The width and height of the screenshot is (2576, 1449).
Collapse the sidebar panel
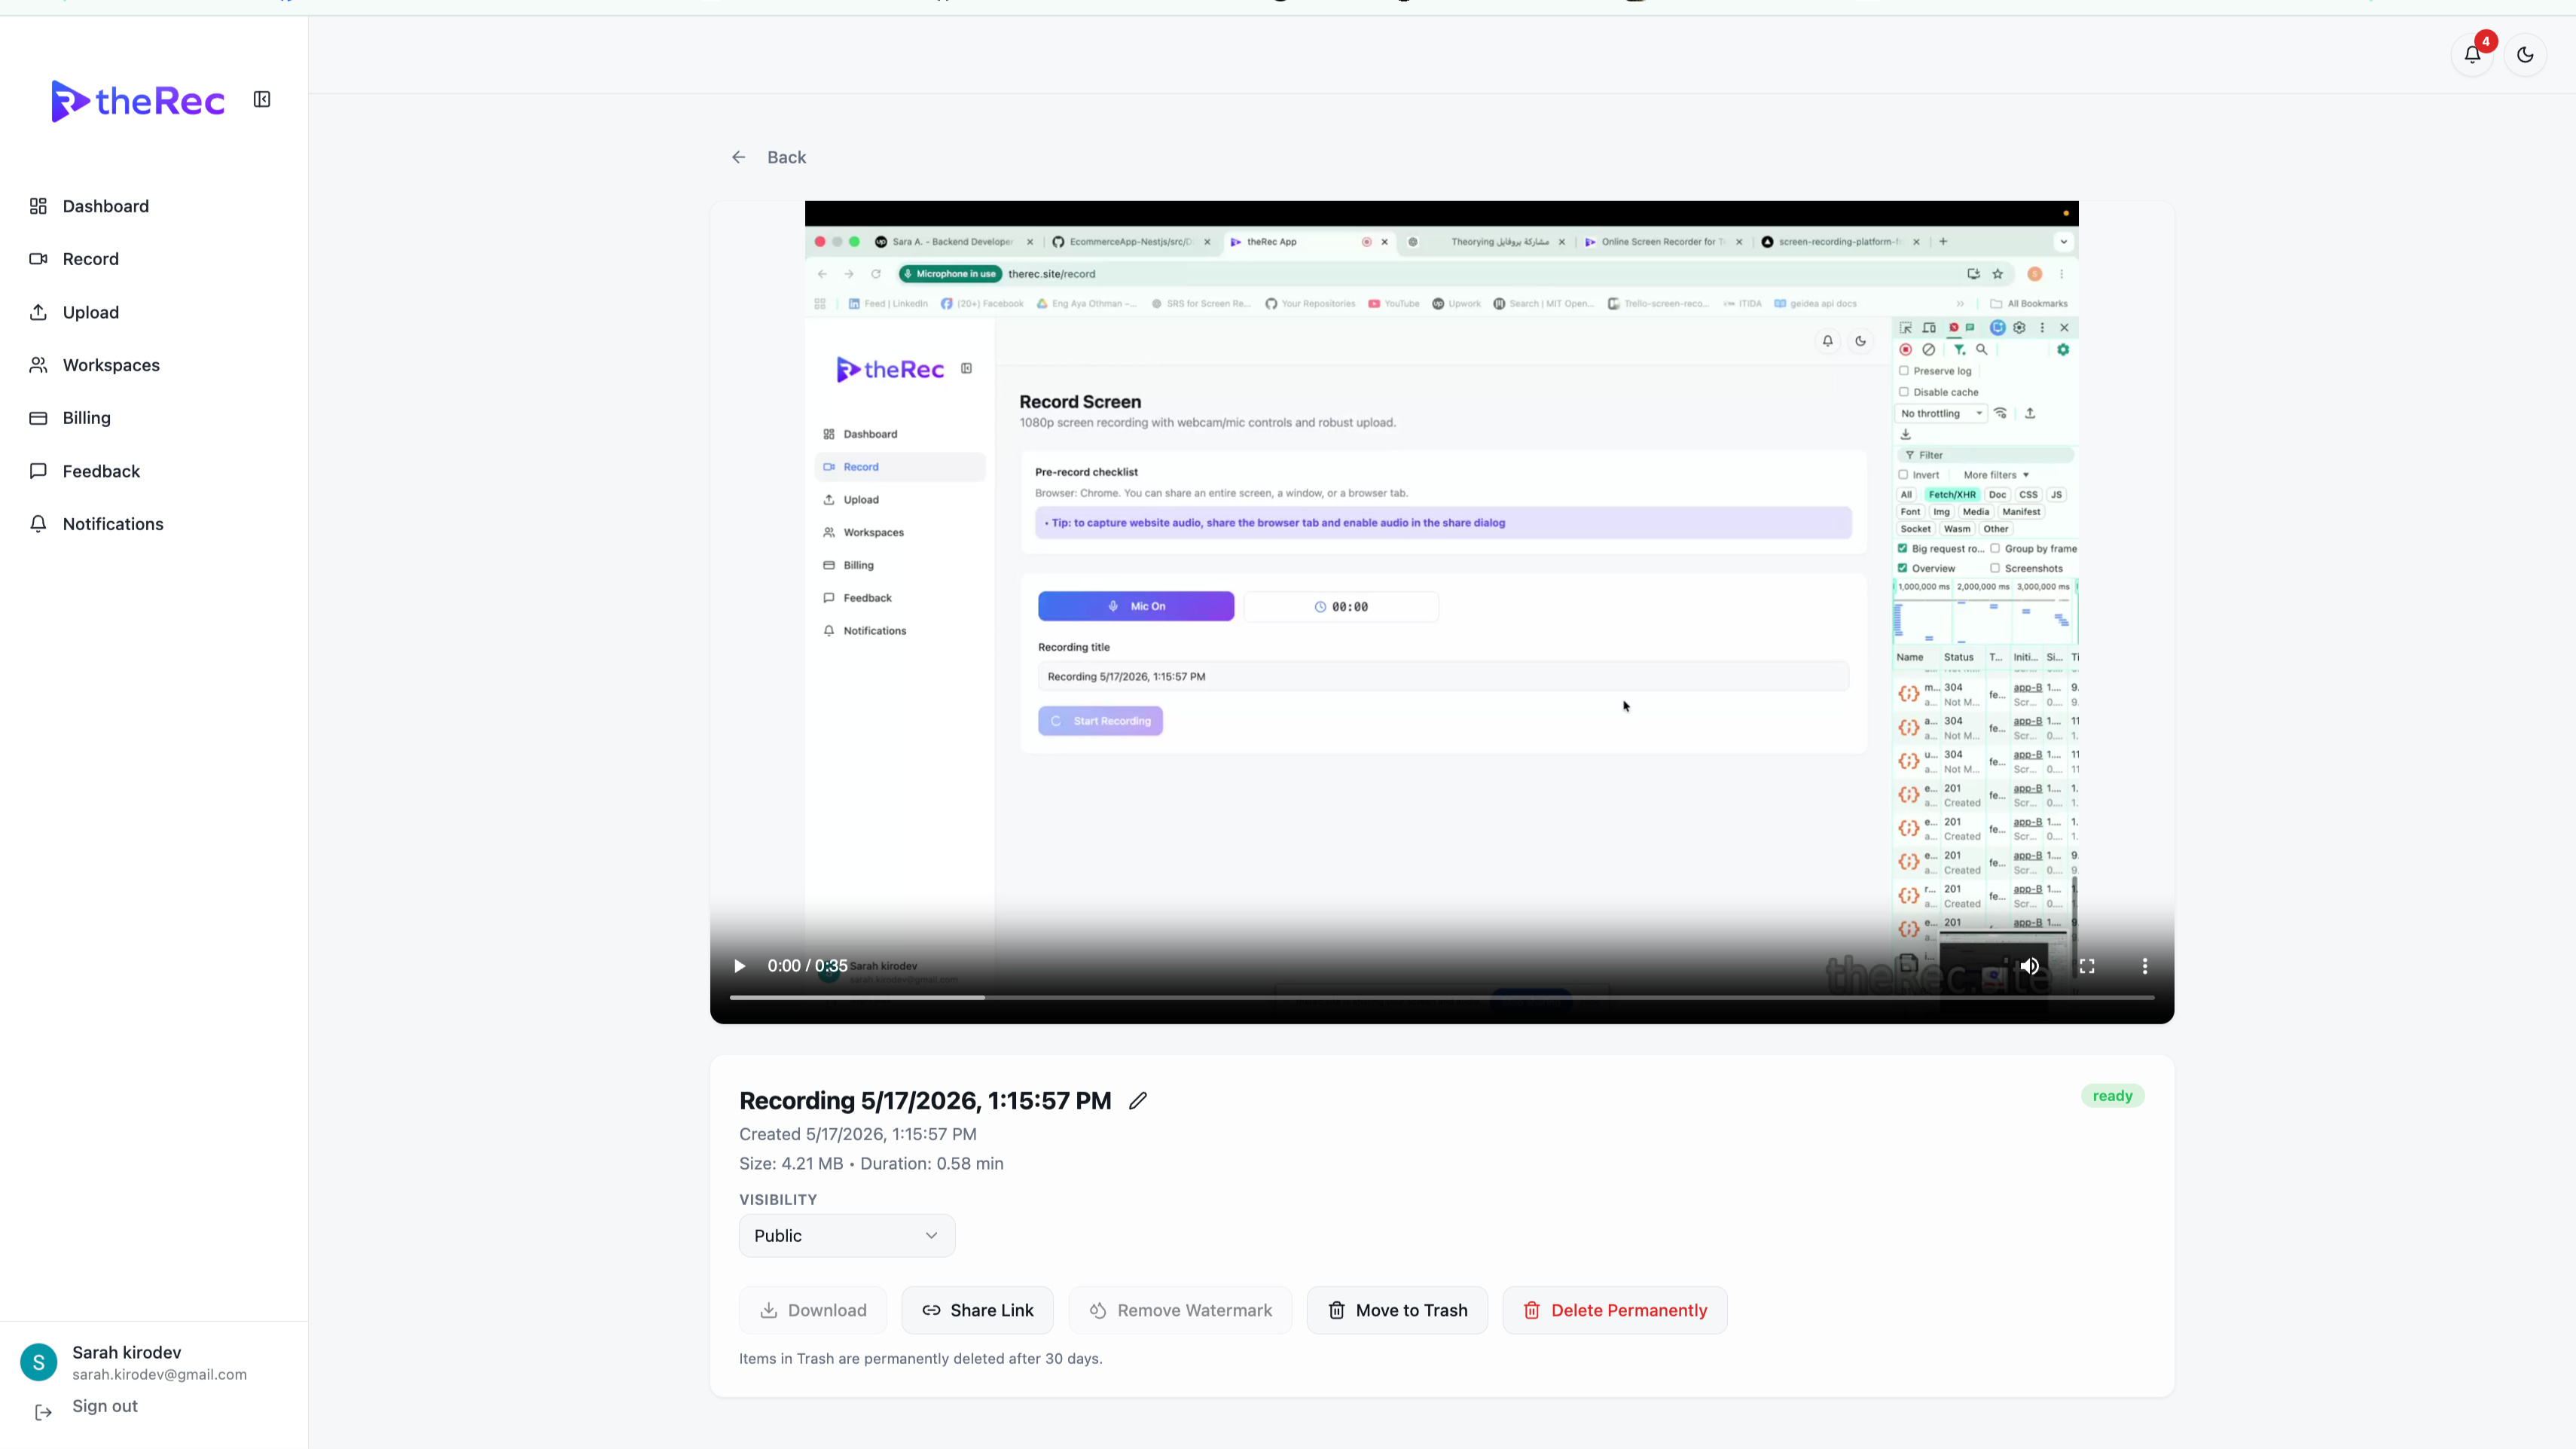tap(262, 99)
